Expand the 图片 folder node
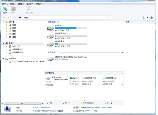Image resolution: width=158 pixels, height=115 pixels. pos(7,28)
